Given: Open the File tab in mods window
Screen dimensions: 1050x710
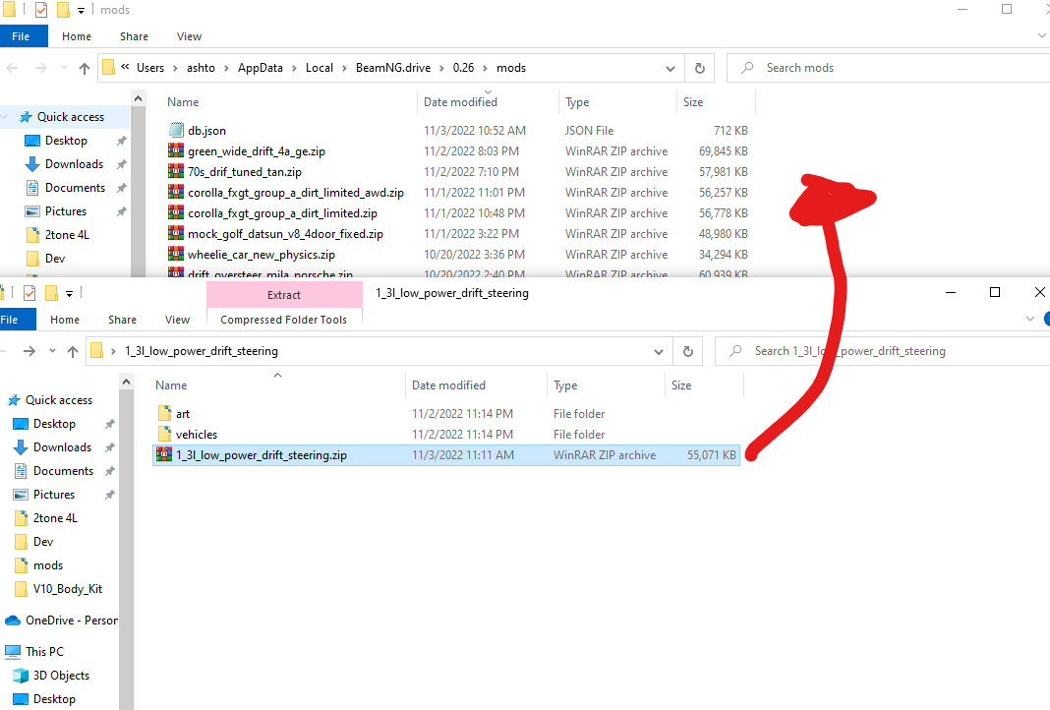Looking at the screenshot, I should click(21, 36).
